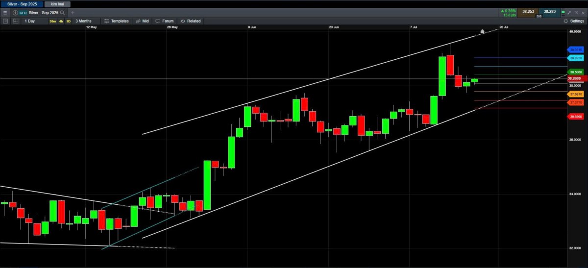588x268 pixels.
Task: Add a new chart tab with plus icon
Action: [x=73, y=12]
